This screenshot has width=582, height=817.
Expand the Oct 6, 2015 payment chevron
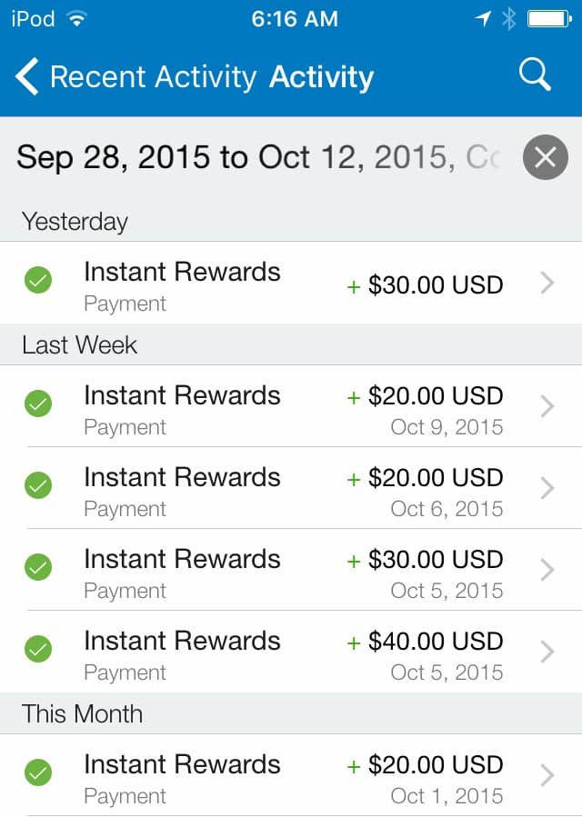547,488
